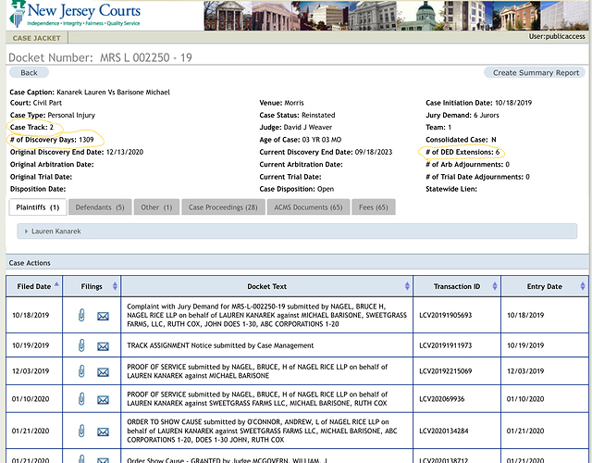Click transaction ID LCV2020134284
This screenshot has height=463, width=592.
444,431
